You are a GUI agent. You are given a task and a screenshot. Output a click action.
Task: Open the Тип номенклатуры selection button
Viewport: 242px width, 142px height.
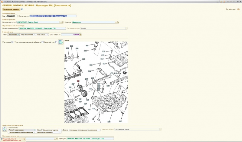[x=126, y=28]
